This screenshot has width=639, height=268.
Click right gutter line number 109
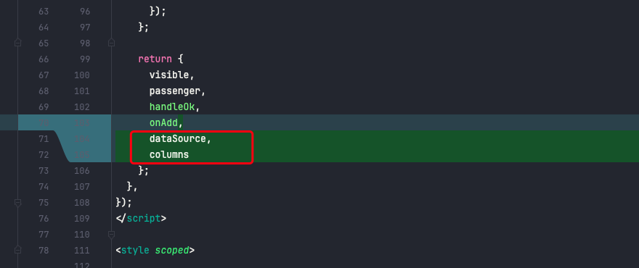[x=81, y=219]
